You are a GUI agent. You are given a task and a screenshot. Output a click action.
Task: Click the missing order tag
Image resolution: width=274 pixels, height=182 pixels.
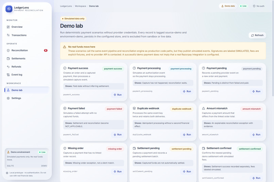pyautogui.click(x=115, y=149)
